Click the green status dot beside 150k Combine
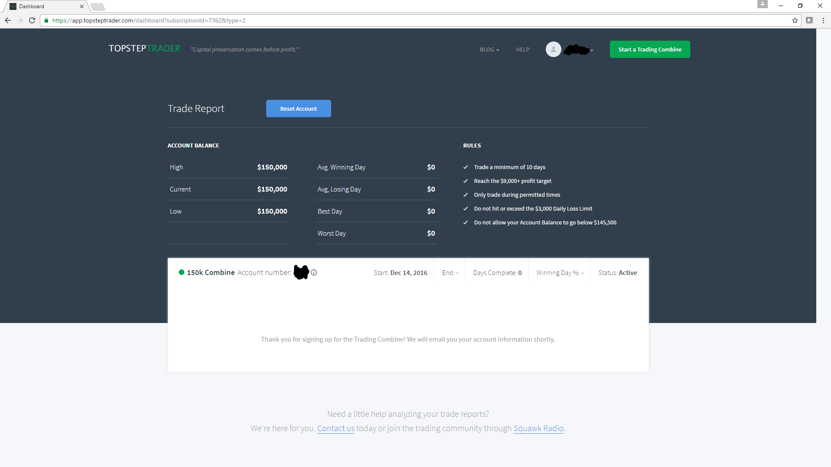The image size is (831, 467). (x=182, y=272)
